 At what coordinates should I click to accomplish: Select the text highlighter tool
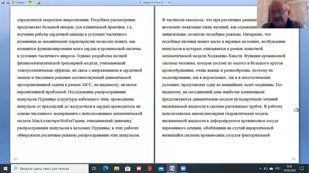coord(30,2)
